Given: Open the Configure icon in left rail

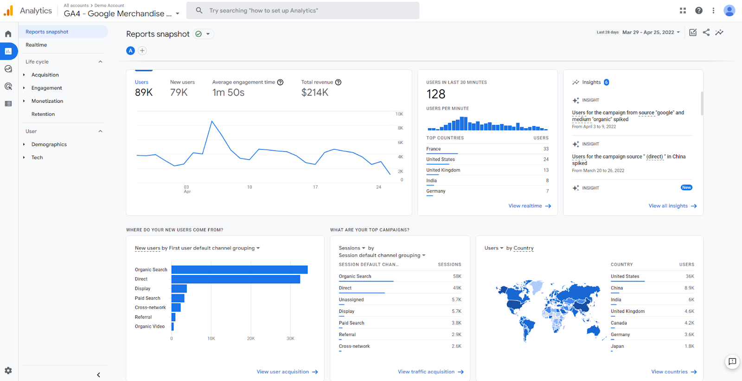Looking at the screenshot, I should [x=8, y=104].
